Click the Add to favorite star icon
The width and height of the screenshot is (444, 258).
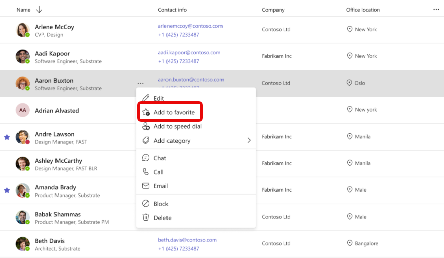146,112
